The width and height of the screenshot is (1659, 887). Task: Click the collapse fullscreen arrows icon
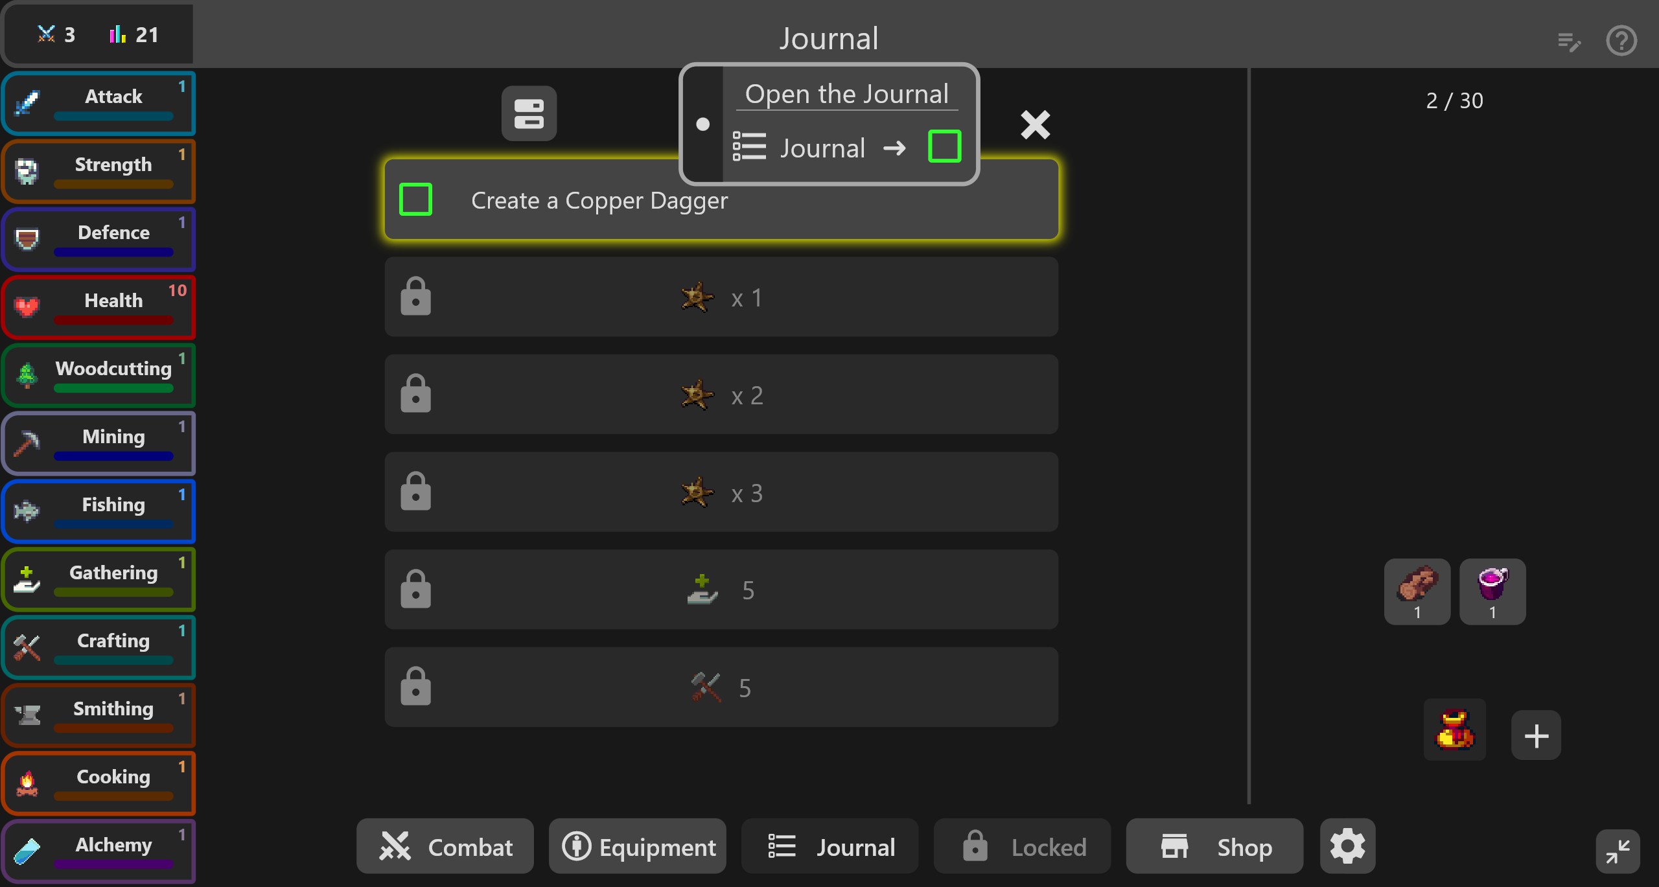[x=1618, y=851]
